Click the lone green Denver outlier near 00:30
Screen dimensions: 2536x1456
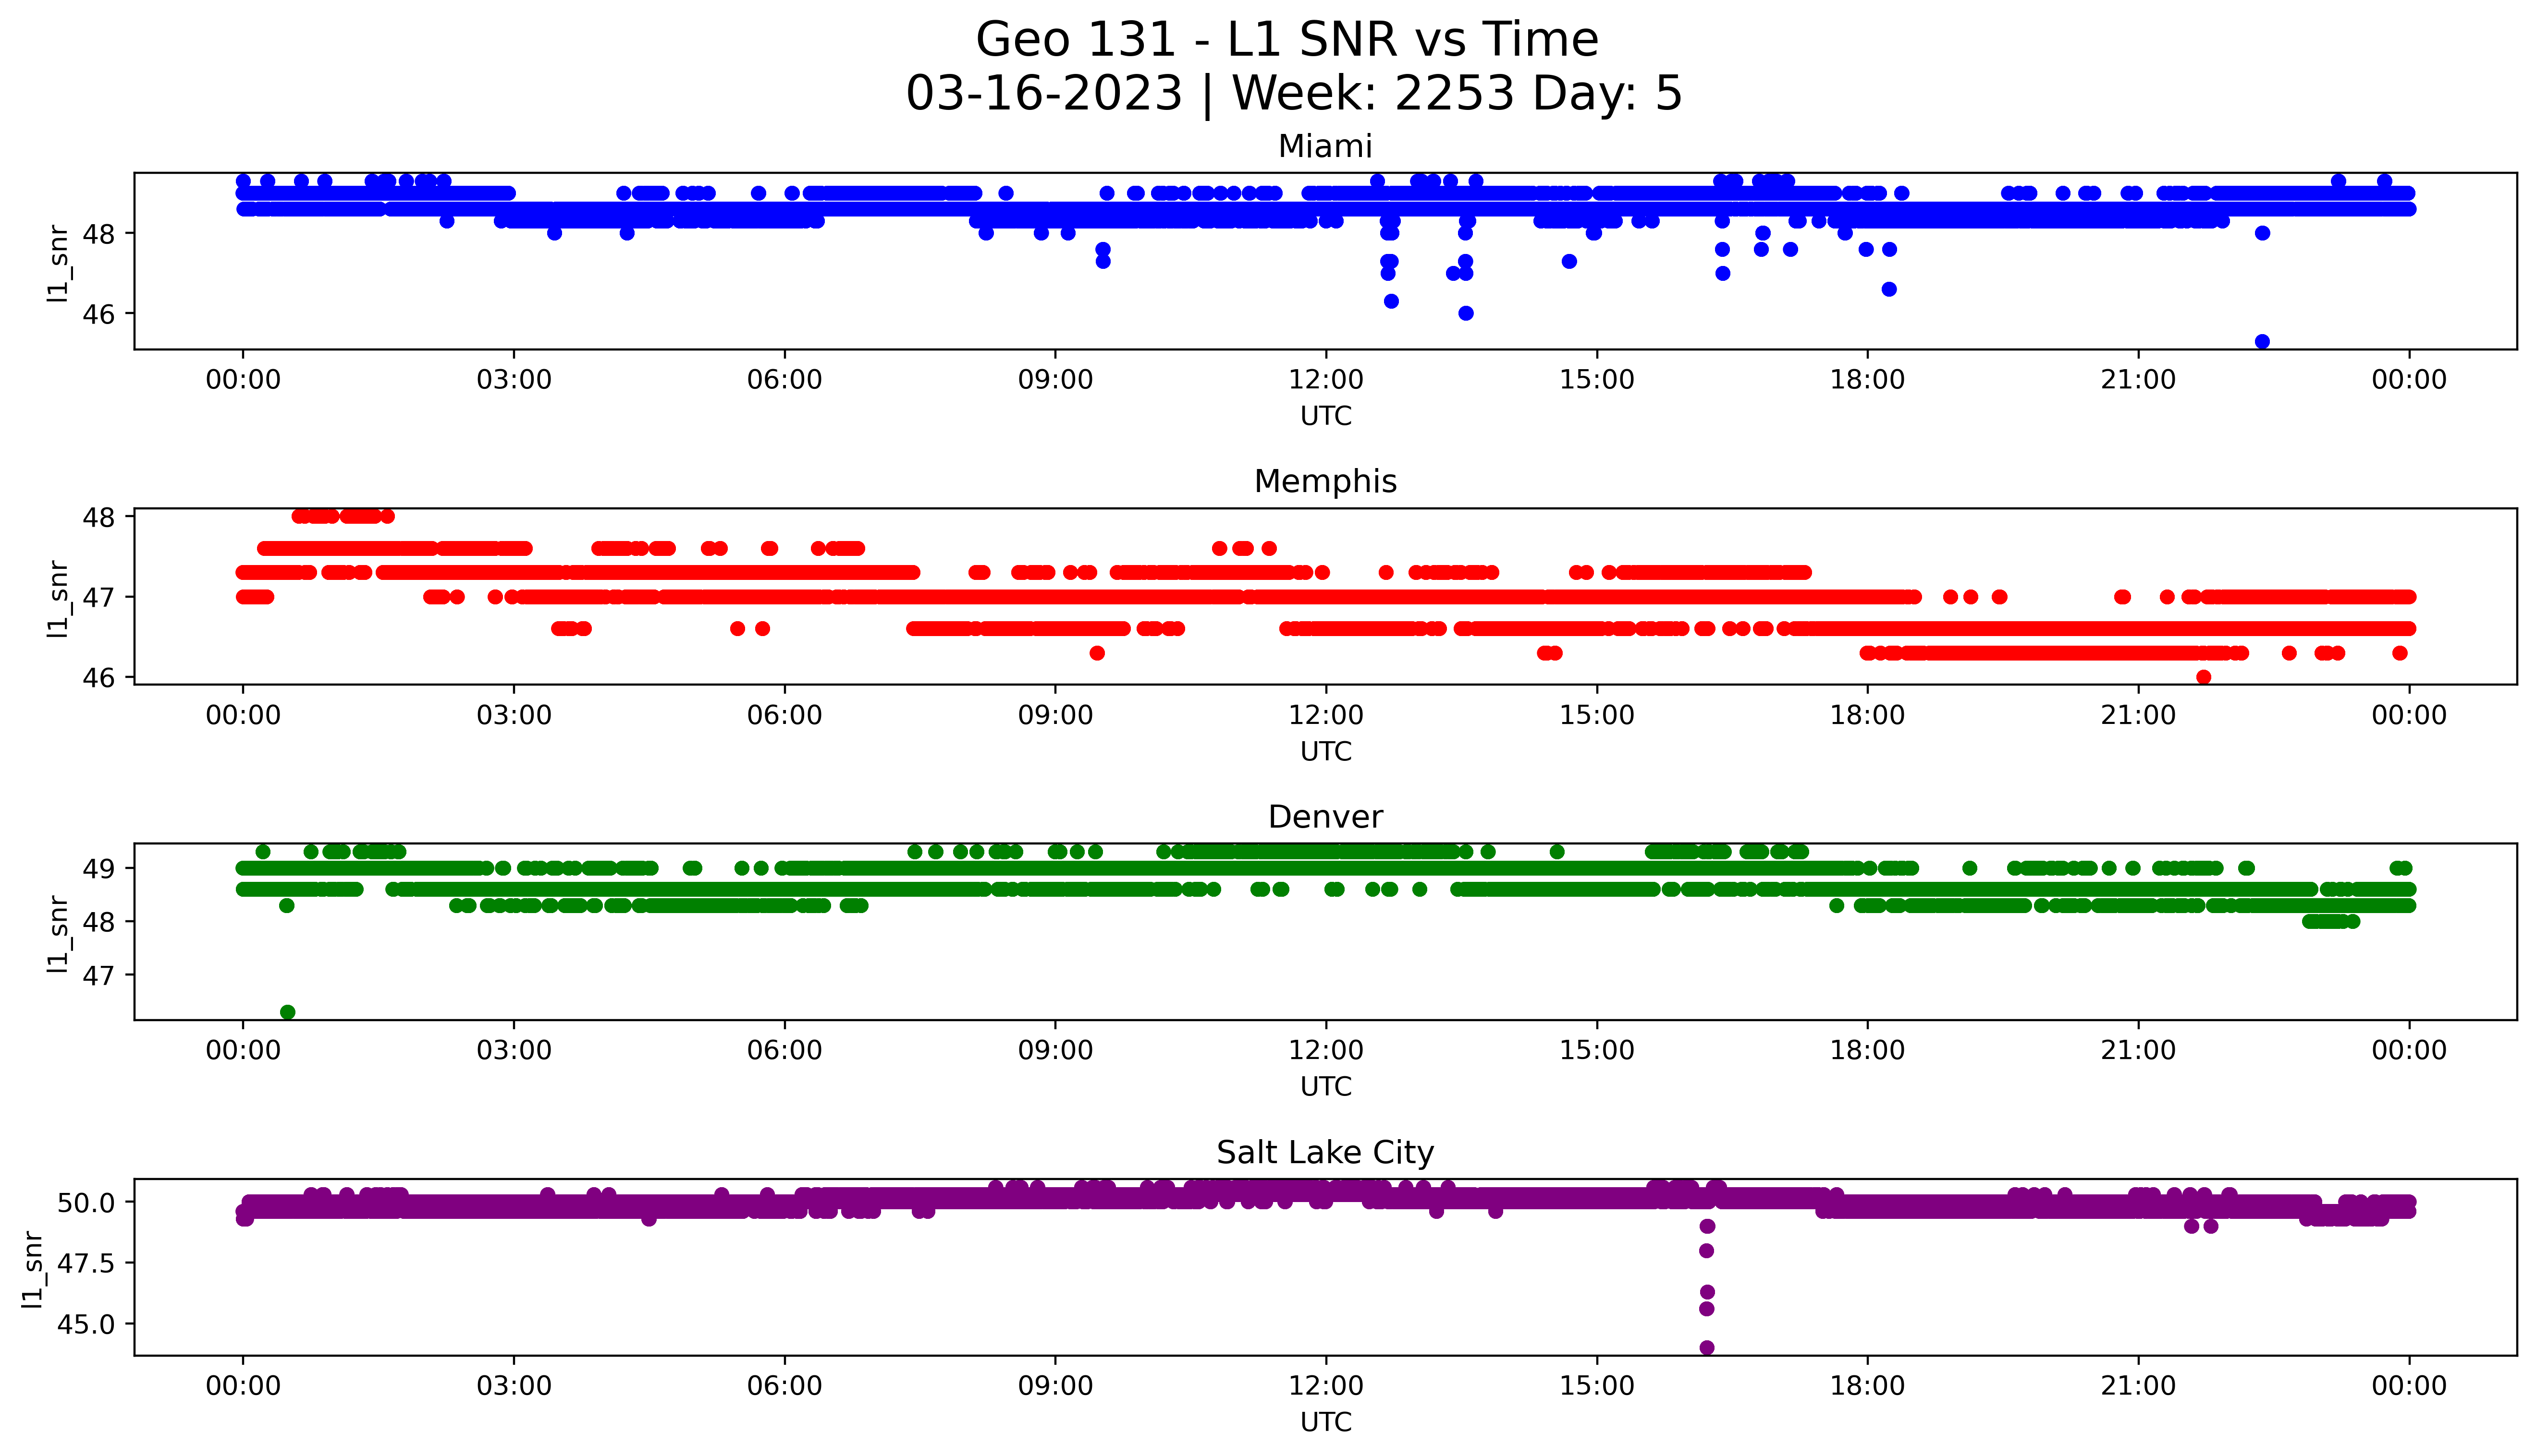287,1012
